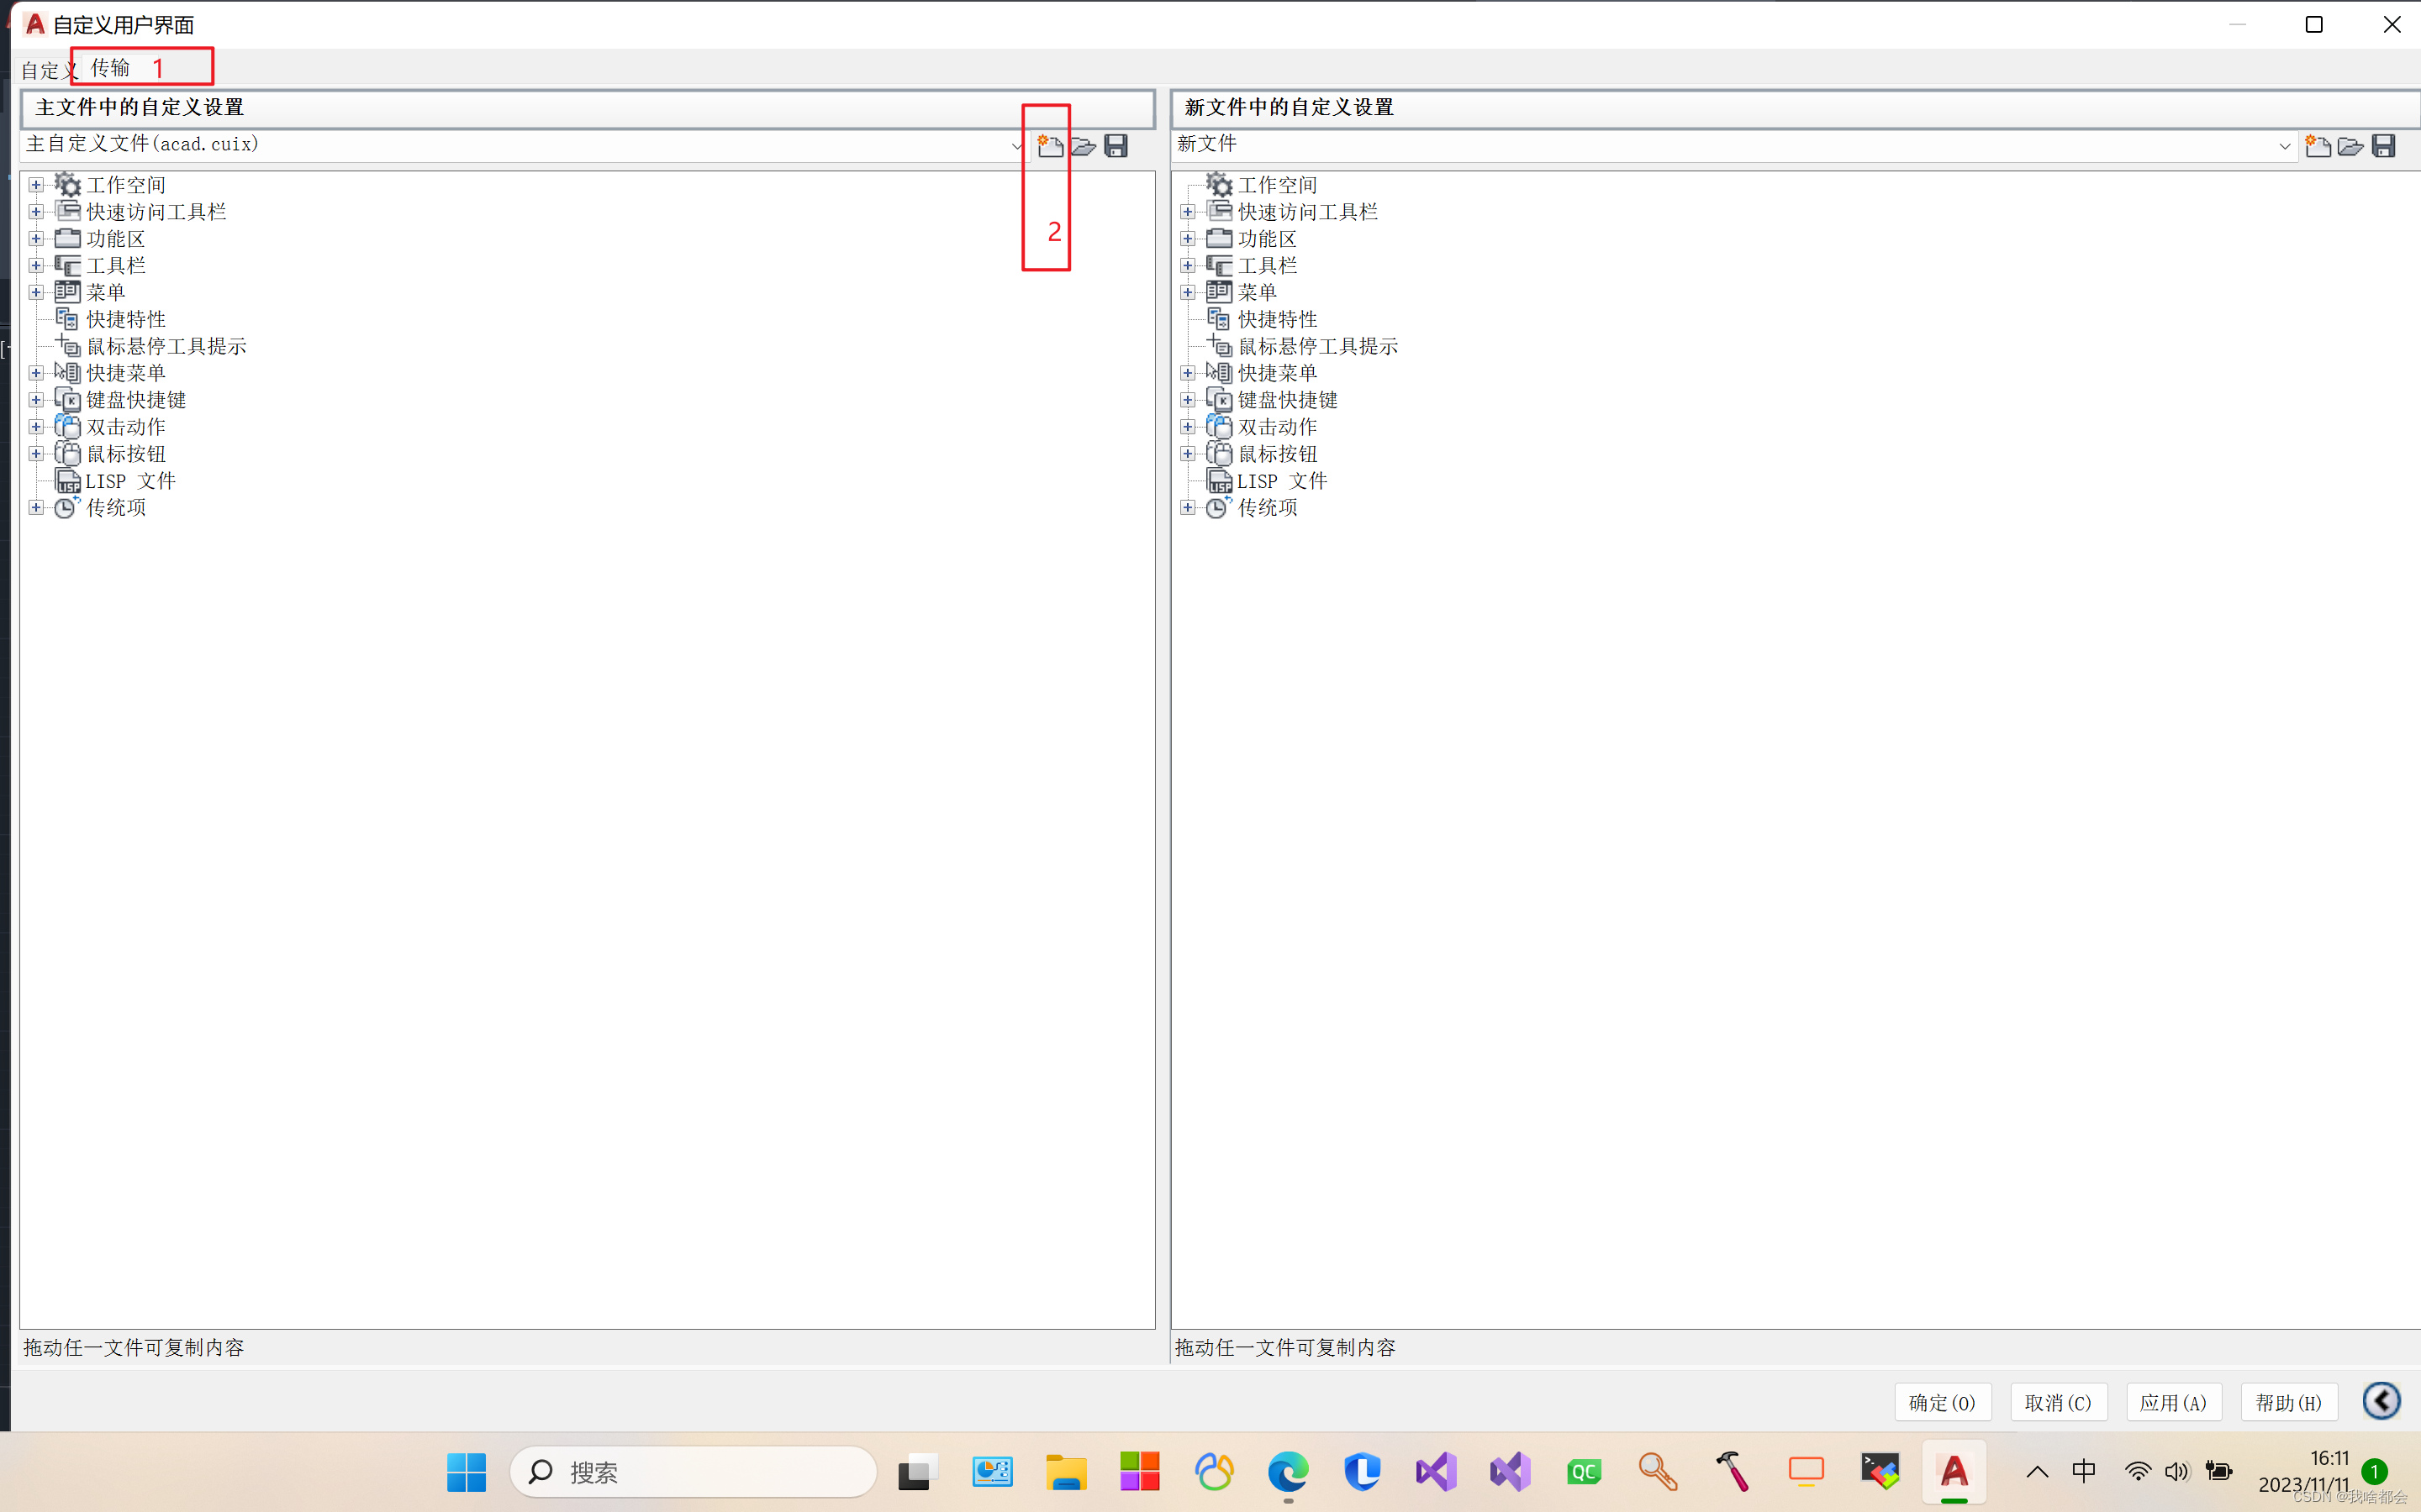Click the 应用(A) button

pyautogui.click(x=2173, y=1402)
